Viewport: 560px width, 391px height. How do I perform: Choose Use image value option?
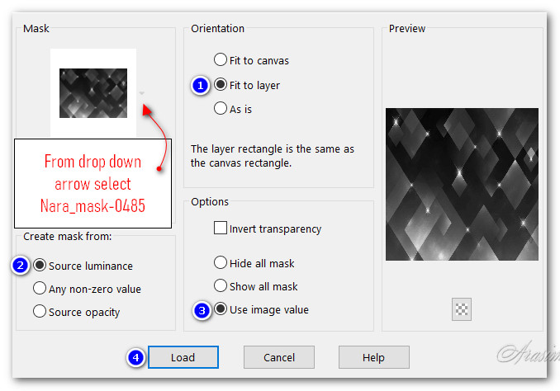coord(221,310)
